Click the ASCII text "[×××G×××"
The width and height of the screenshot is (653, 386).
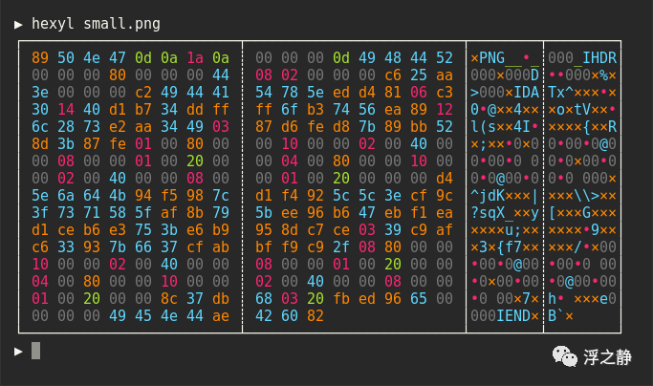(x=582, y=213)
